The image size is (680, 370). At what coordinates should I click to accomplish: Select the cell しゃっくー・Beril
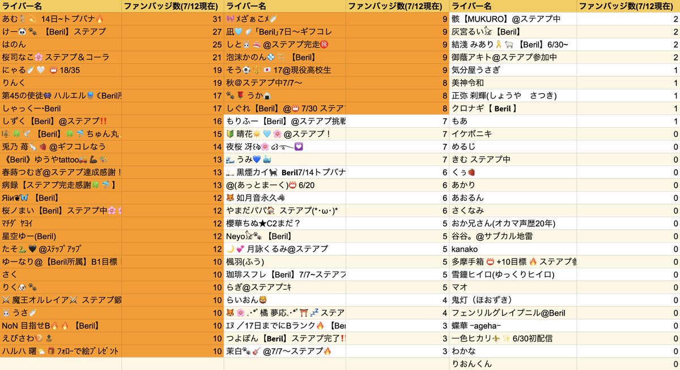click(61, 109)
